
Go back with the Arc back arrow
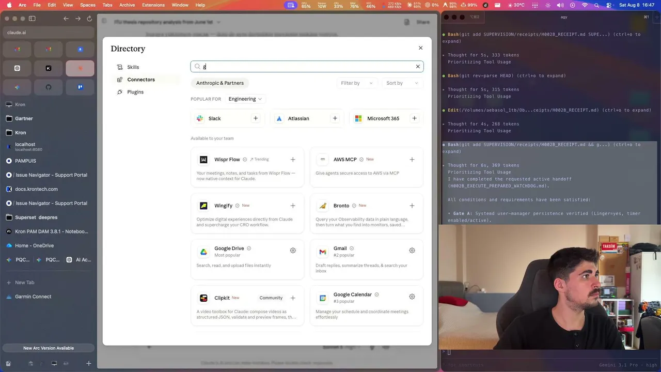click(x=66, y=19)
